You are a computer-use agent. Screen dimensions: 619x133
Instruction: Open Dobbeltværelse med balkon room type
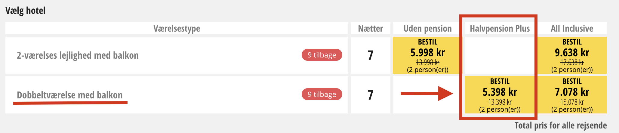tap(69, 95)
